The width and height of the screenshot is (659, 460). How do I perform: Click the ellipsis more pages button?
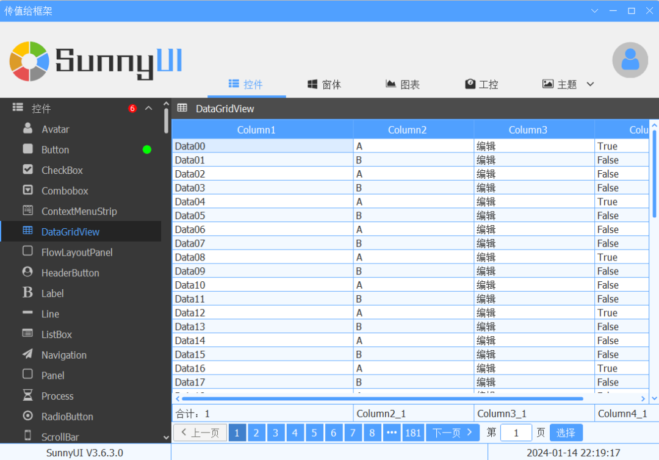[392, 433]
